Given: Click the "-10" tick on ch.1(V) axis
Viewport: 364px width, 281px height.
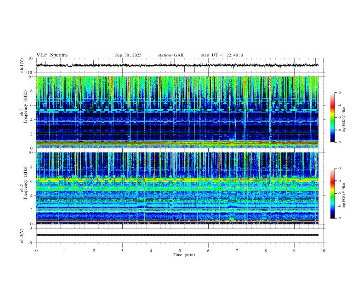Looking at the screenshot, I should pos(29,73).
